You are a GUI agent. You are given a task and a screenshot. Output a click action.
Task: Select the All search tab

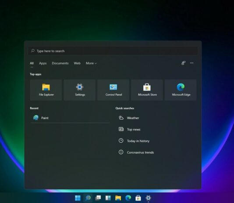32,63
